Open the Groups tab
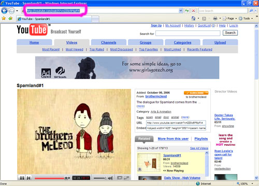Viewport: 259px width, 186px height. 146,42
